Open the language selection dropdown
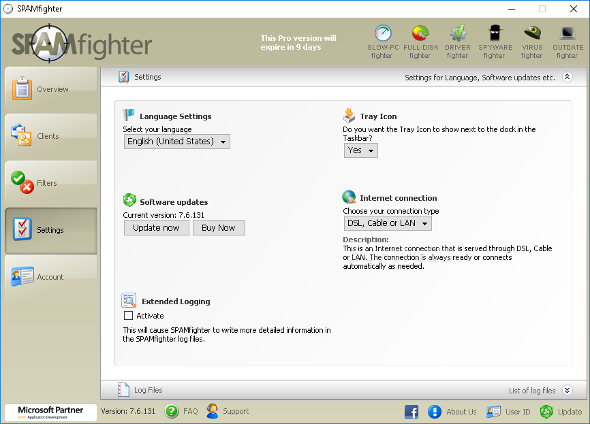Image resolution: width=590 pixels, height=424 pixels. tap(177, 142)
